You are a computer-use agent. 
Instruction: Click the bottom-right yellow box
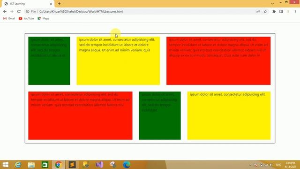[229, 115]
